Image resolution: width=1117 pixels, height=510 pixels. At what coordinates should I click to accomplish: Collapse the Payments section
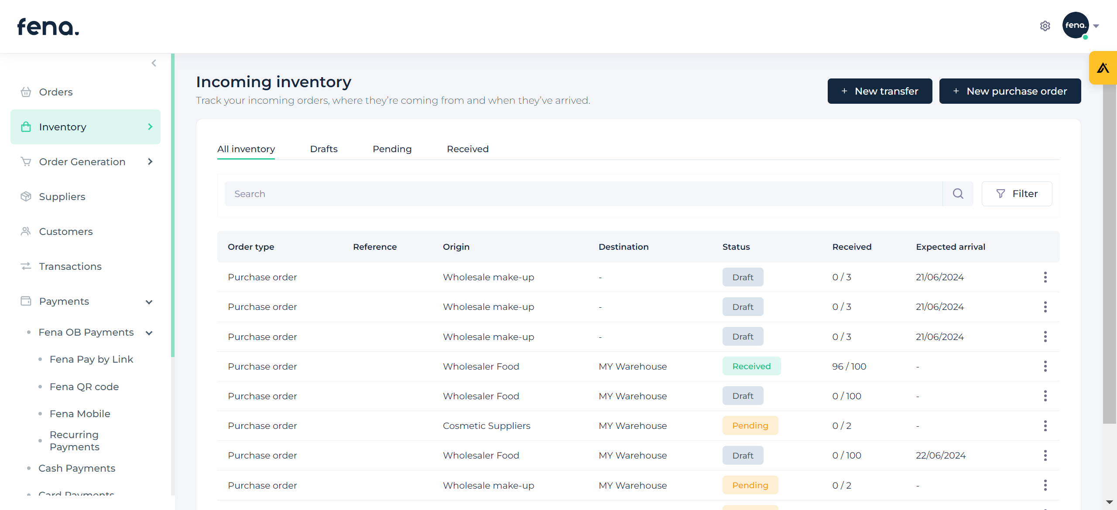[149, 302]
